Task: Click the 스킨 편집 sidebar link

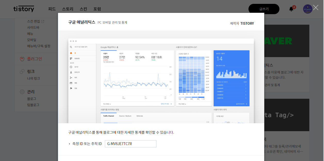Action: (34, 21)
